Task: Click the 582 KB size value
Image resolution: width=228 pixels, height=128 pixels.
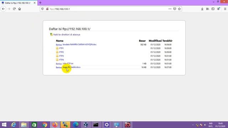Action: [x=143, y=44]
